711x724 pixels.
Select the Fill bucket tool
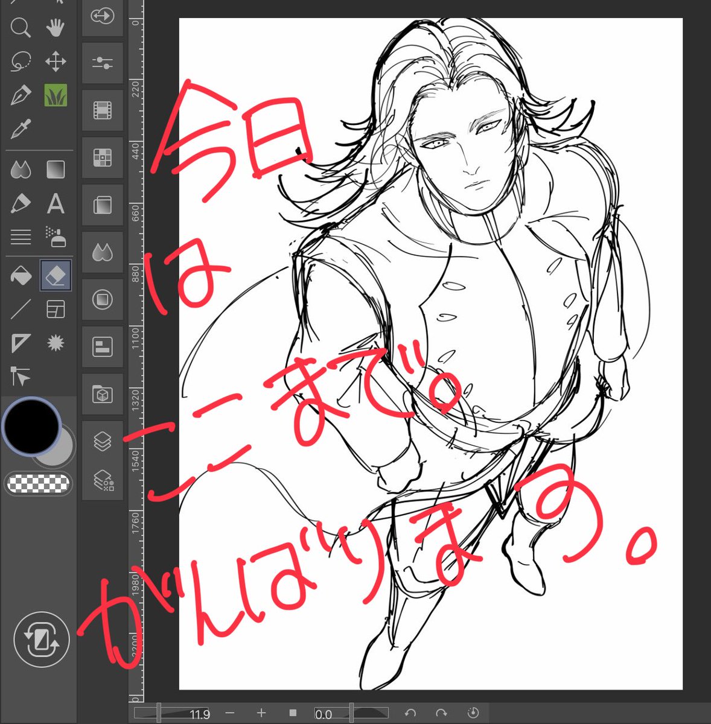click(21, 276)
